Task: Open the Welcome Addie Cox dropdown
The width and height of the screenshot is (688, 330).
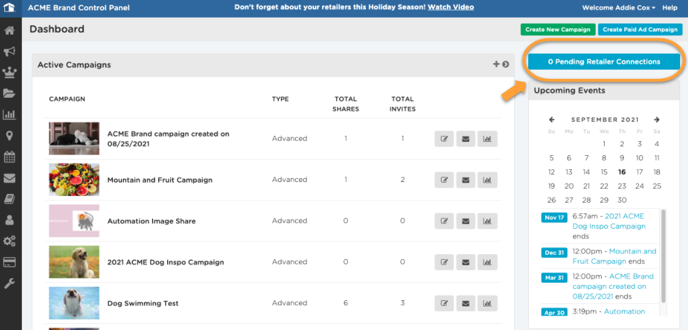Action: coord(619,7)
